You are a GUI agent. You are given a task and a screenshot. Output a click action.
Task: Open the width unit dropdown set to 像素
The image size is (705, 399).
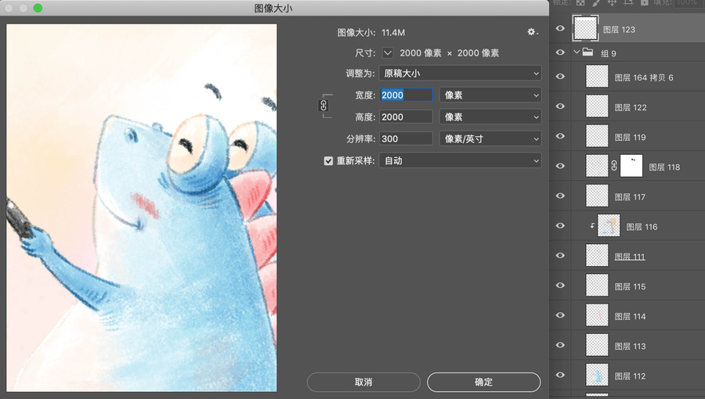(490, 95)
